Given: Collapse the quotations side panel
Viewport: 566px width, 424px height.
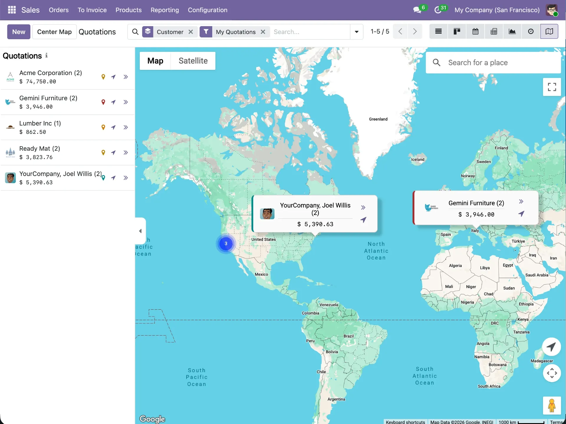Looking at the screenshot, I should tap(140, 231).
